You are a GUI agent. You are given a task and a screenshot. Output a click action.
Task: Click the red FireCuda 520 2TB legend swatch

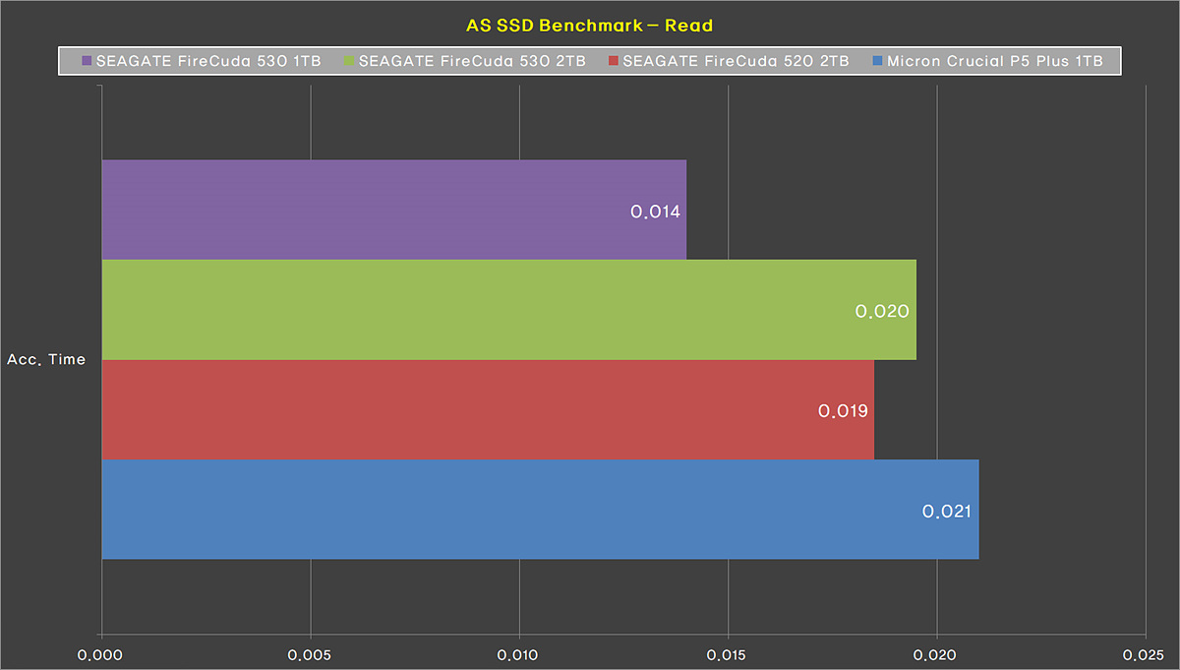pos(614,61)
